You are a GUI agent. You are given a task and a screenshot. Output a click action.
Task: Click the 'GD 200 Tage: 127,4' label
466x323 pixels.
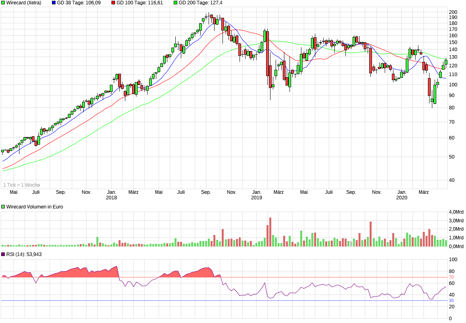click(201, 3)
